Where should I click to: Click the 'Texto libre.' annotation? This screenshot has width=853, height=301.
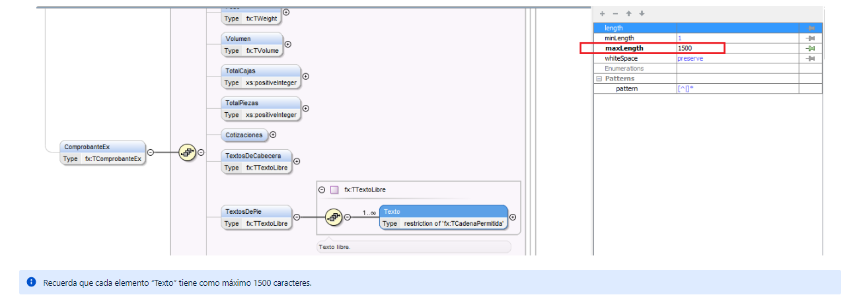336,247
